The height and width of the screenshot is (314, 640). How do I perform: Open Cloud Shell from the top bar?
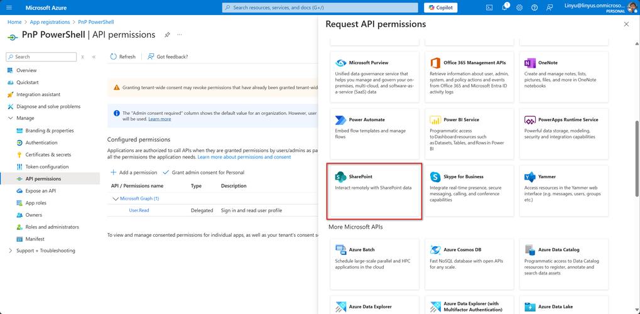tap(489, 8)
